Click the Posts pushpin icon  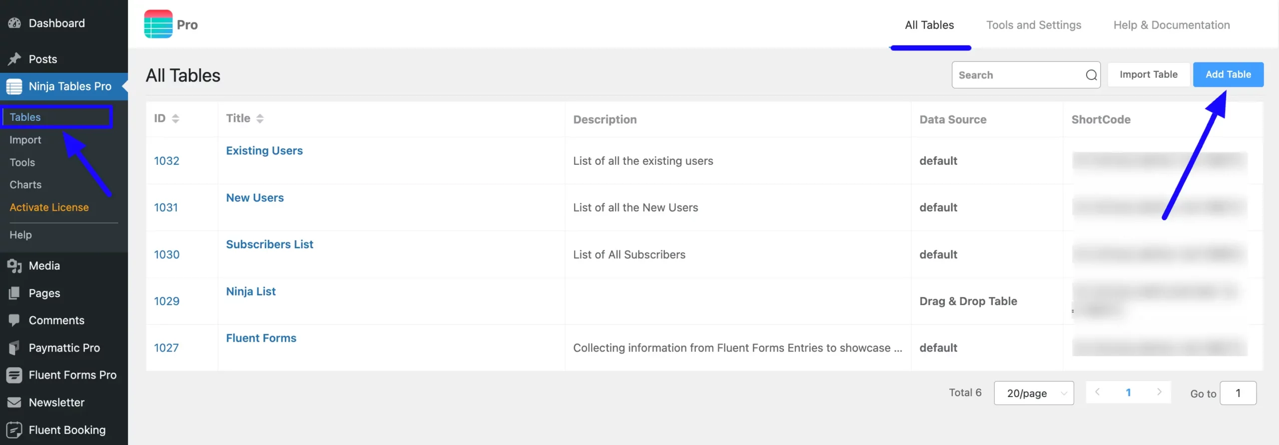point(14,59)
